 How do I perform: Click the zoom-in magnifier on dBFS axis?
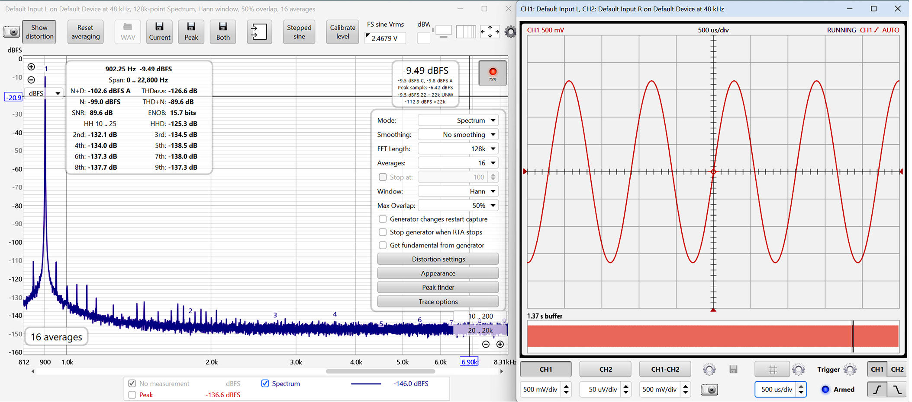[31, 67]
